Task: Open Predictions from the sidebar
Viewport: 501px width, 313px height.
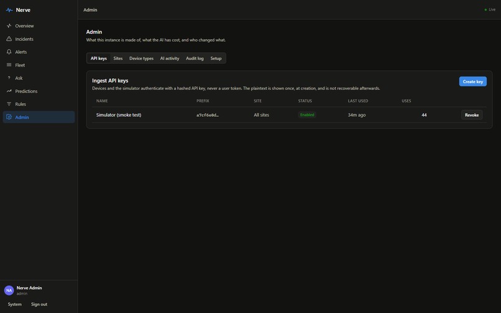Action: (x=39, y=91)
